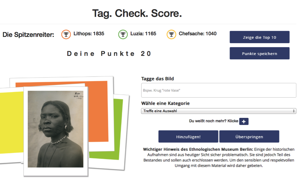This screenshot has width=304, height=180.
Task: Save points with Punkte speichern
Action: (259, 53)
